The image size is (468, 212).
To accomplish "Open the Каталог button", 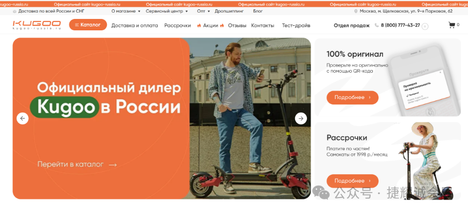I will (x=88, y=25).
